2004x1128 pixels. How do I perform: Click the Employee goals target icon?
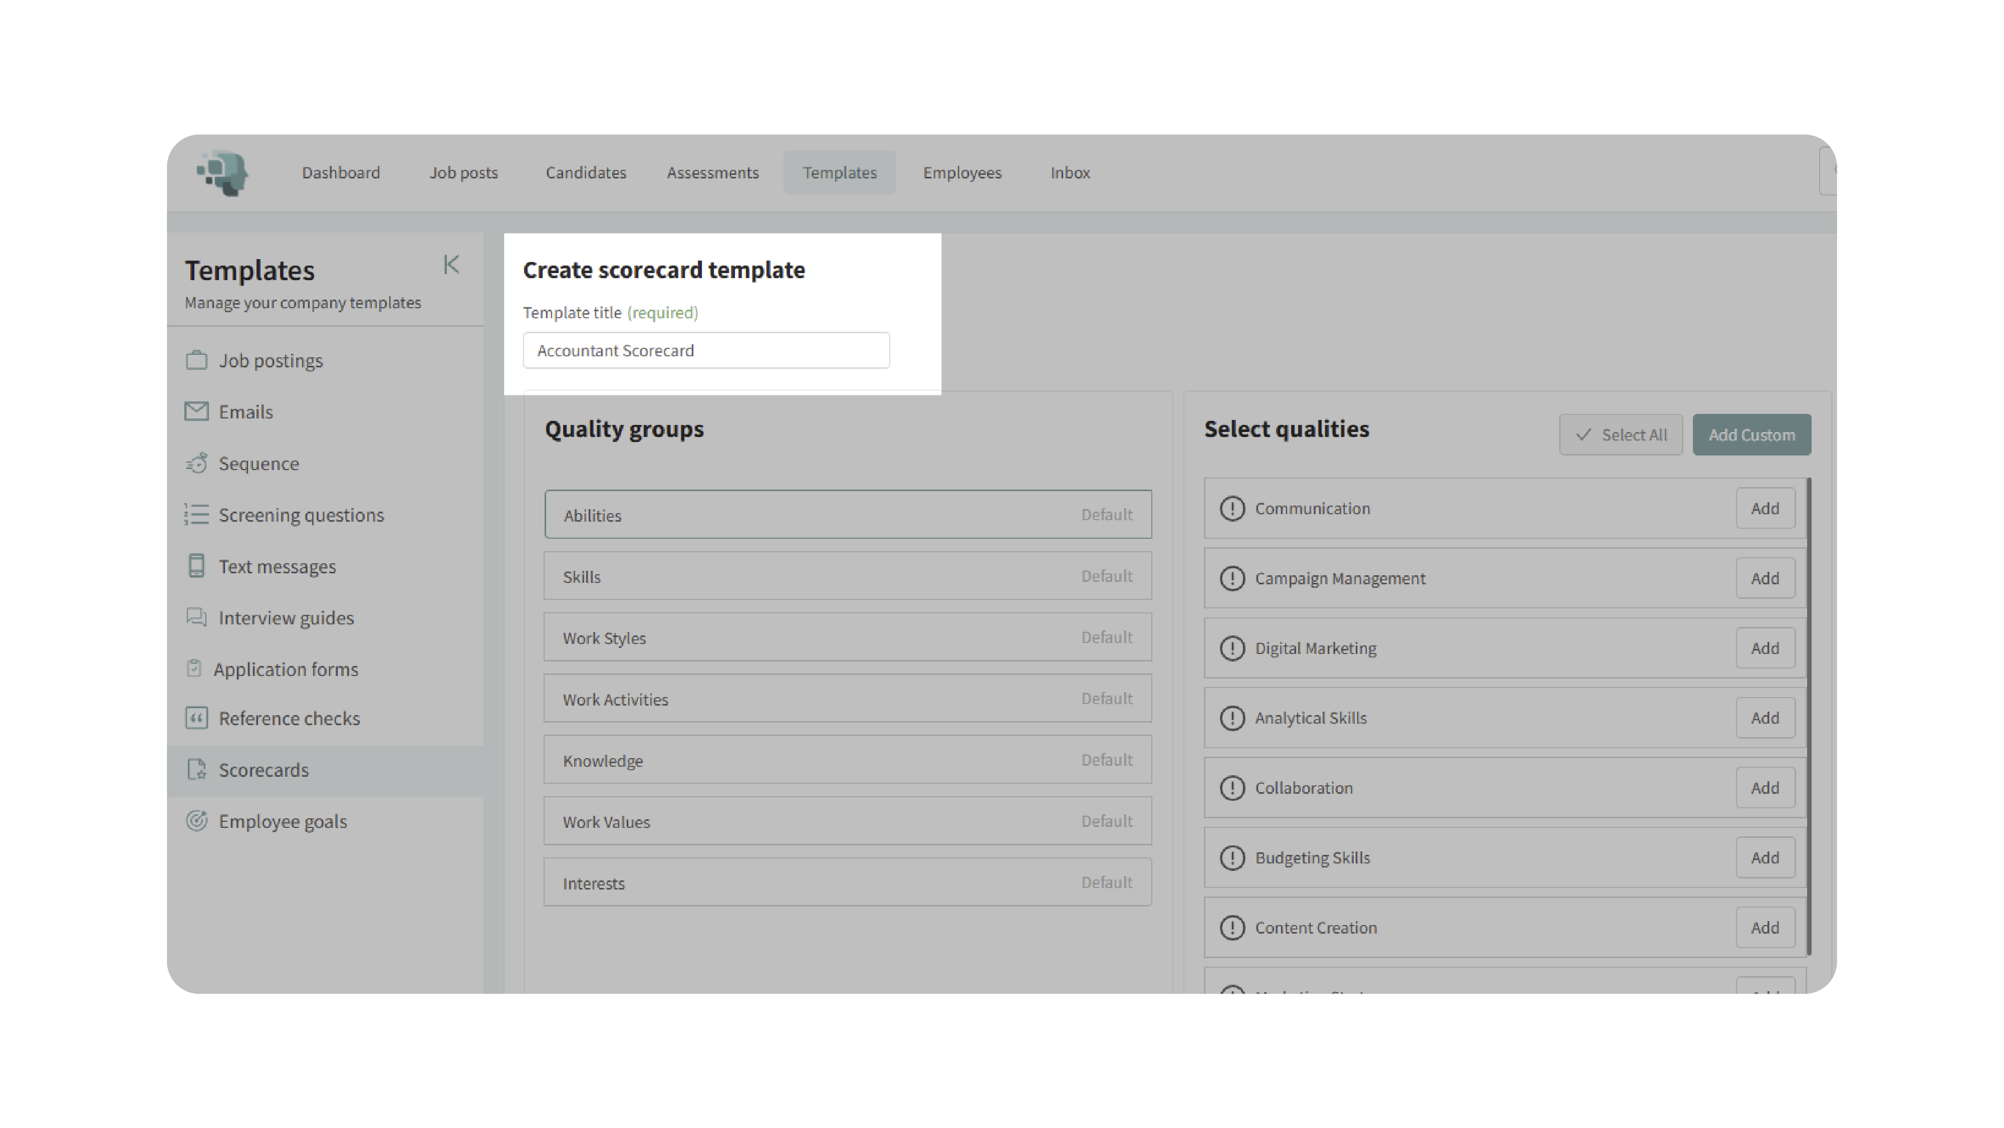coord(197,821)
